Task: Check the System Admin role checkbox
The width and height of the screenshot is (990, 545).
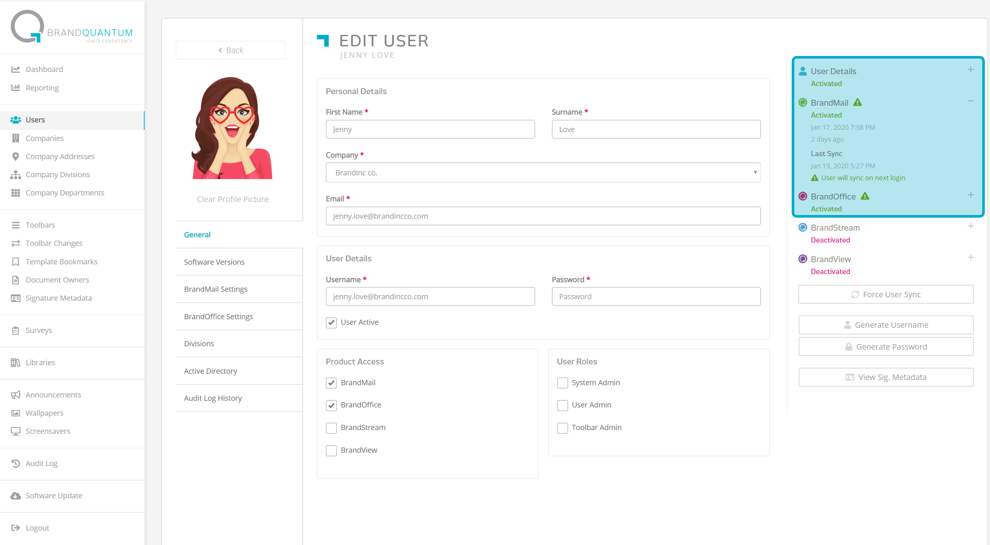Action: (562, 383)
